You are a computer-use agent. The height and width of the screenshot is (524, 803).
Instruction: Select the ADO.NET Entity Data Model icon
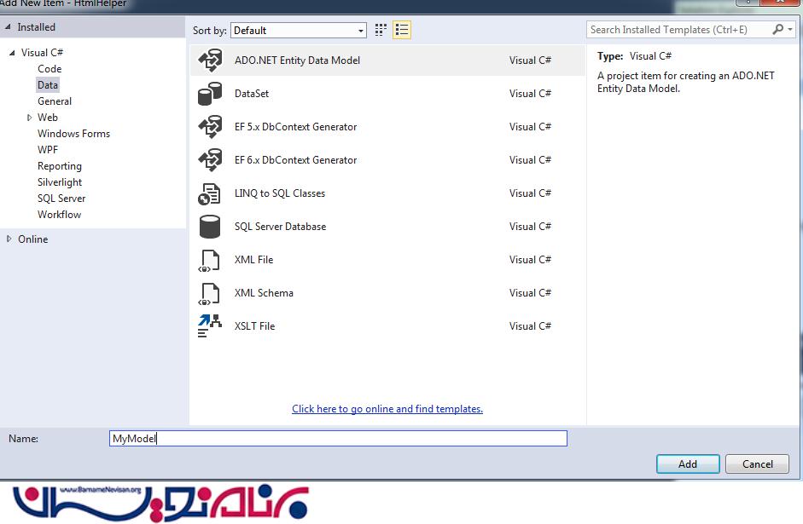pos(209,60)
